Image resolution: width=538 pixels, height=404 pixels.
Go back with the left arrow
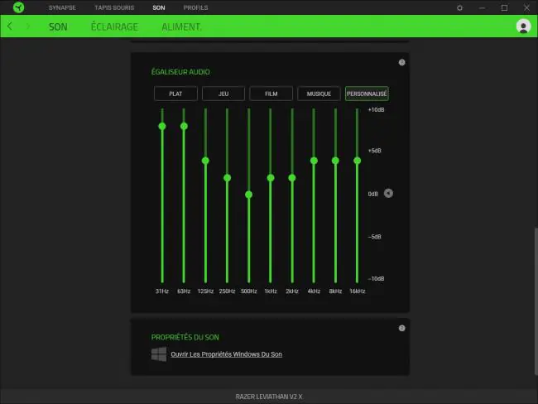[x=10, y=26]
